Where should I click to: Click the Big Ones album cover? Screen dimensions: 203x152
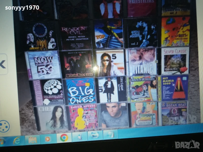click(x=81, y=91)
